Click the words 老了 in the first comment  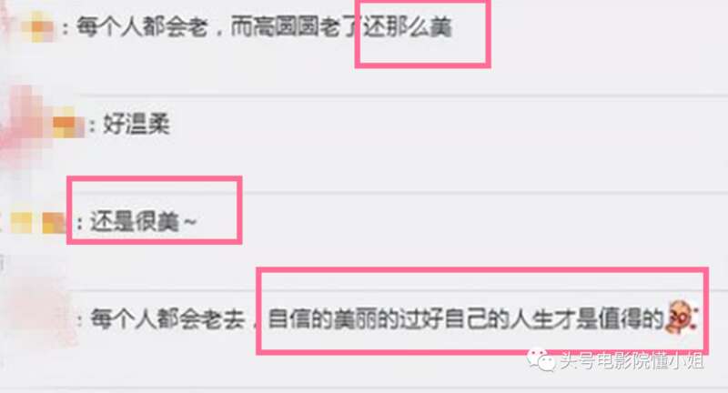click(341, 27)
